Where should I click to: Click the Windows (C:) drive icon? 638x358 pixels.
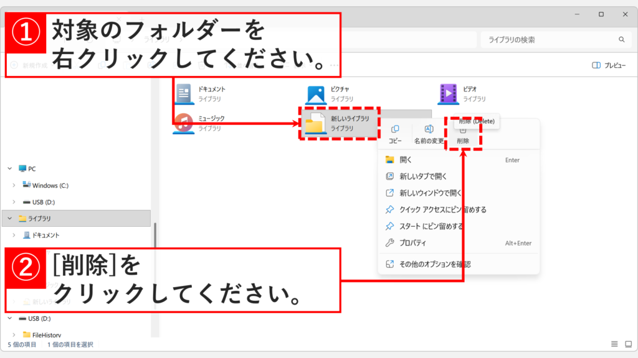pos(26,185)
